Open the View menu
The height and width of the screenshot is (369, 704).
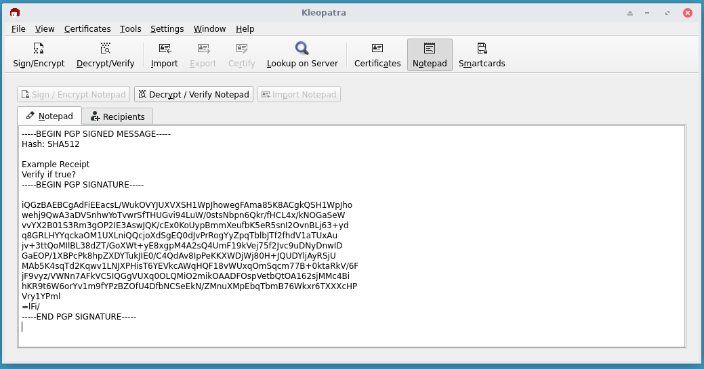[45, 28]
